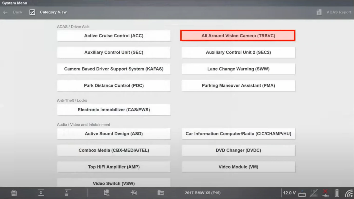This screenshot has width=354, height=199.
Task: Select All Around Vision Camera (TRSVC)
Action: click(238, 36)
